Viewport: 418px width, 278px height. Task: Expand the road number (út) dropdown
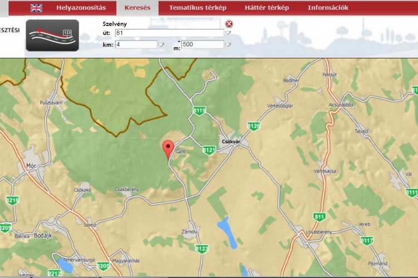coord(227,33)
